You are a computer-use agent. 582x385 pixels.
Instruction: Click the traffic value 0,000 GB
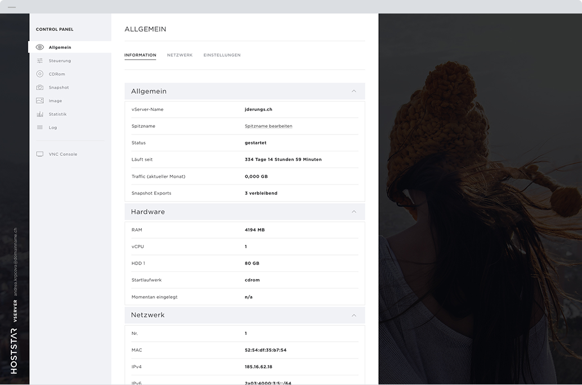click(x=256, y=176)
